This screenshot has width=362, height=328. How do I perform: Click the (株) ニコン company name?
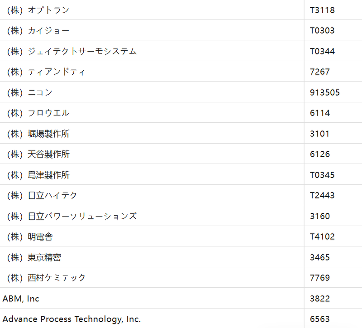tap(30, 92)
